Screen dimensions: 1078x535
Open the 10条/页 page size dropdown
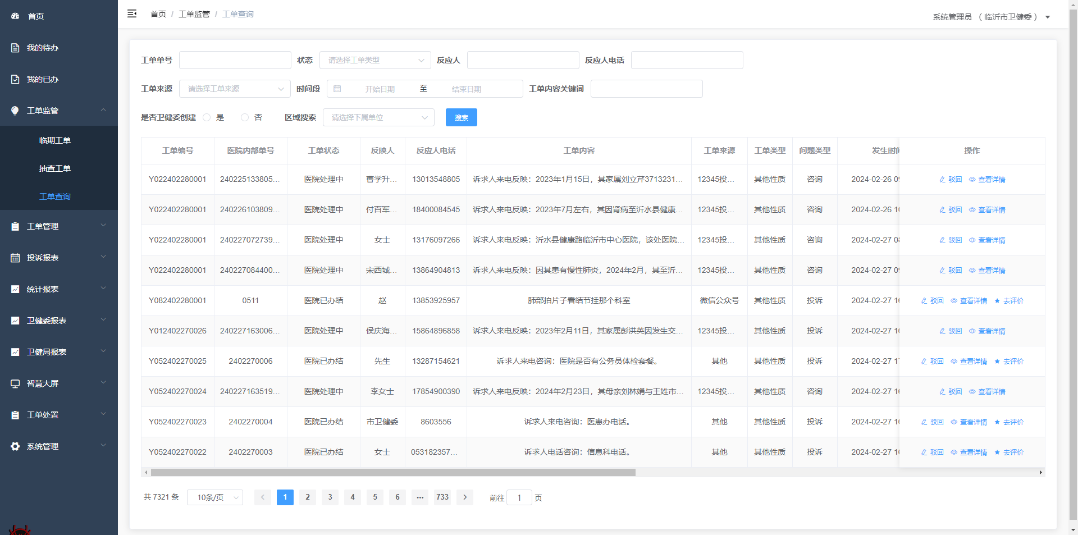click(x=215, y=497)
